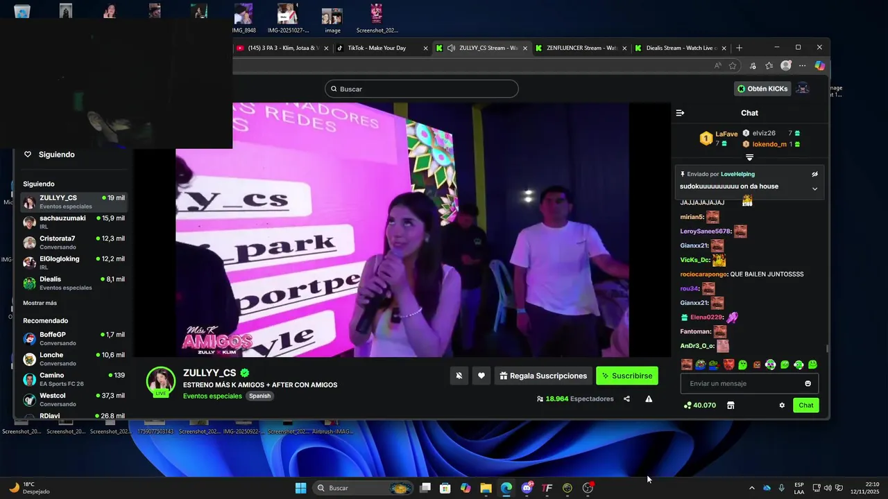Open the 40.070 channel points balance
Viewport: 888px width, 499px height.
pos(699,405)
